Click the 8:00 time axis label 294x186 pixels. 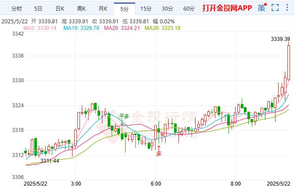(x=236, y=183)
